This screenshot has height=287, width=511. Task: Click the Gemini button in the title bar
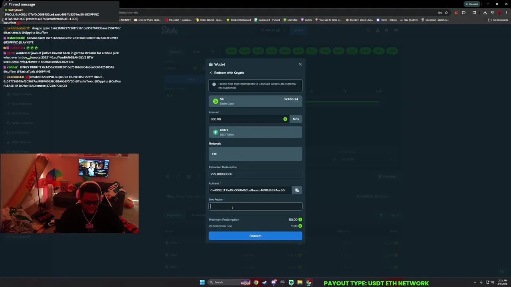(x=471, y=4)
